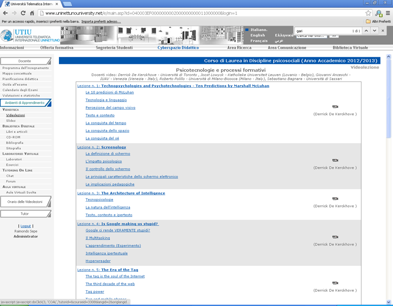Screen dimensions: 393x306
Task: Close the find-in-page bar
Action: (x=383, y=31)
